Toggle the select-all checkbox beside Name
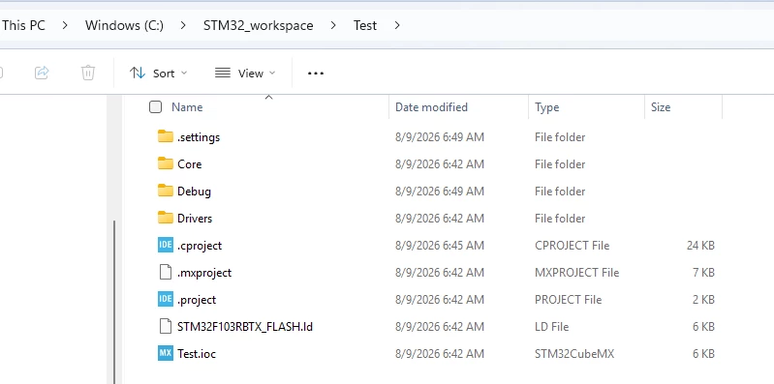774x384 pixels. coord(156,107)
